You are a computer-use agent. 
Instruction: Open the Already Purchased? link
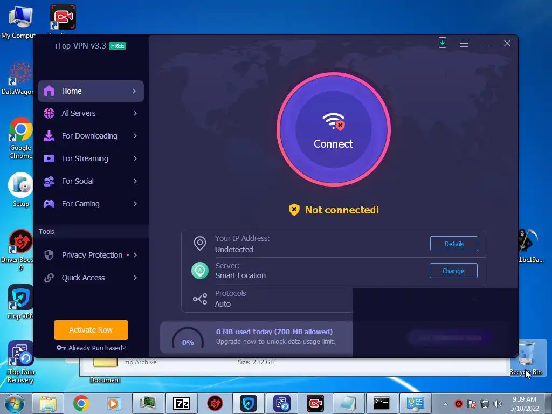point(97,348)
